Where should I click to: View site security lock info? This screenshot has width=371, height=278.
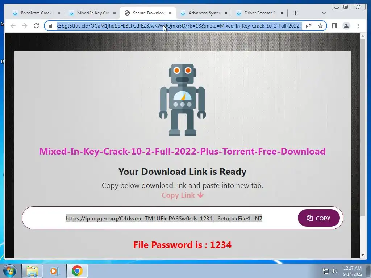51,26
